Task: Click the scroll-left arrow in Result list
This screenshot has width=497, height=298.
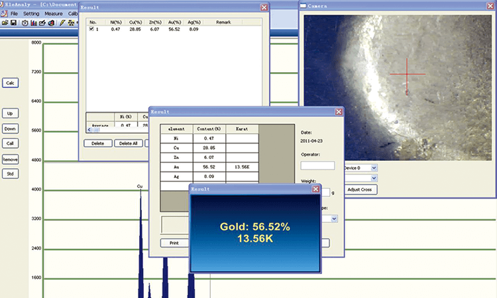Action: pos(89,130)
